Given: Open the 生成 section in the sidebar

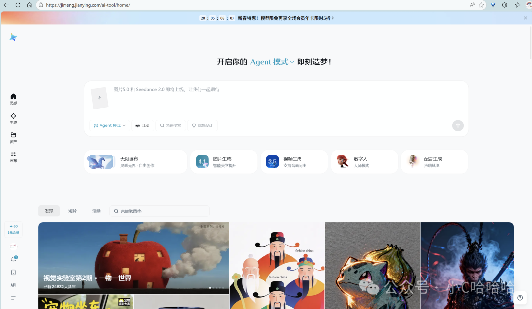Looking at the screenshot, I should click(13, 119).
